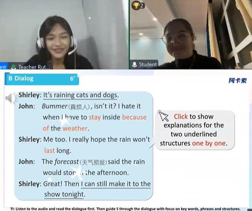Click the cursor arrow icon in the hint box
252x211 pixels.
[163, 116]
